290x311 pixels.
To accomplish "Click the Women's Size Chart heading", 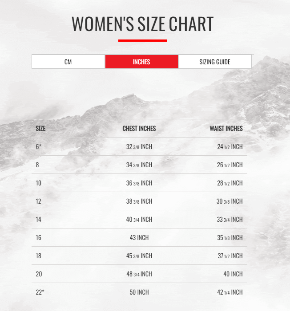I will pyautogui.click(x=142, y=24).
